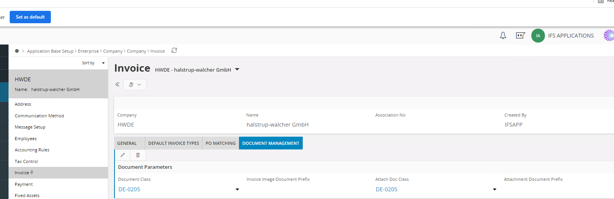This screenshot has height=199, width=614.
Task: Expand the Attach Doc Class dropdown
Action: pyautogui.click(x=494, y=189)
